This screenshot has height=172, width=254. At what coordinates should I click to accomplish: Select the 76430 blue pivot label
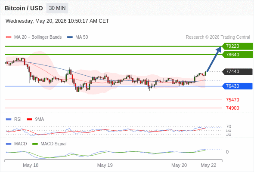237,86
